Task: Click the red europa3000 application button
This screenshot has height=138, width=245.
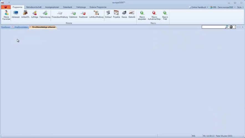Action: point(6,7)
